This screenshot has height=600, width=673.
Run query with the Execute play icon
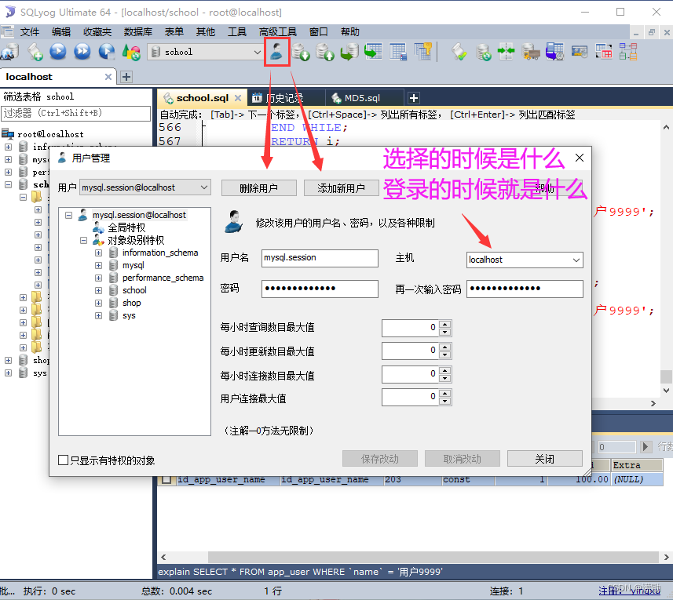click(58, 52)
